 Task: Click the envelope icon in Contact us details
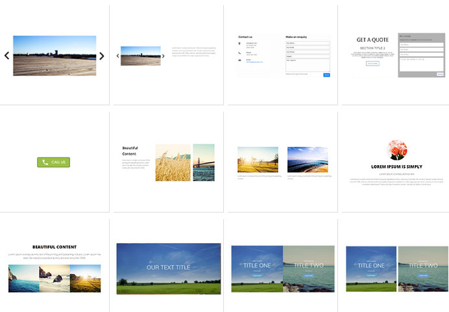(x=240, y=60)
